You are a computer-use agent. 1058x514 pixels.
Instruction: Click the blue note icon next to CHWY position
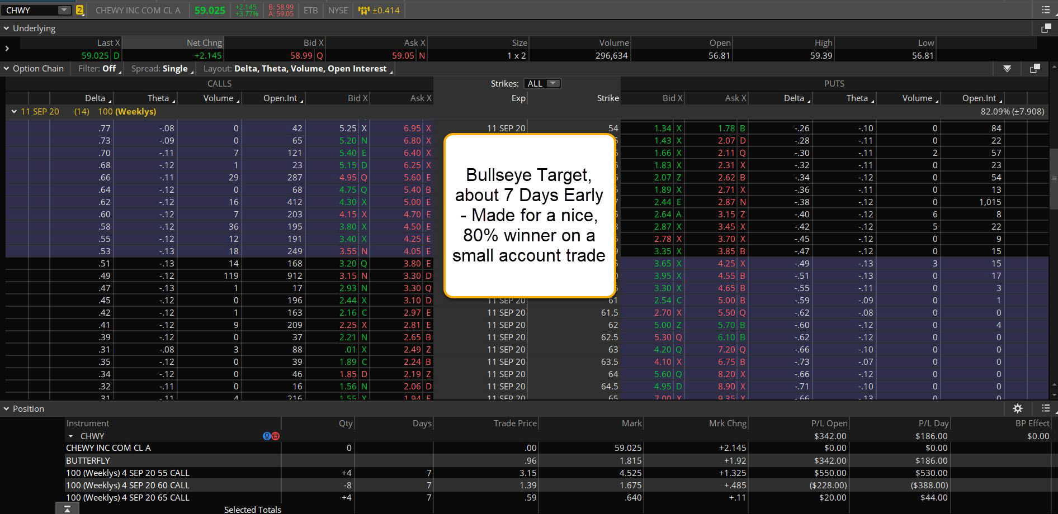(x=267, y=436)
